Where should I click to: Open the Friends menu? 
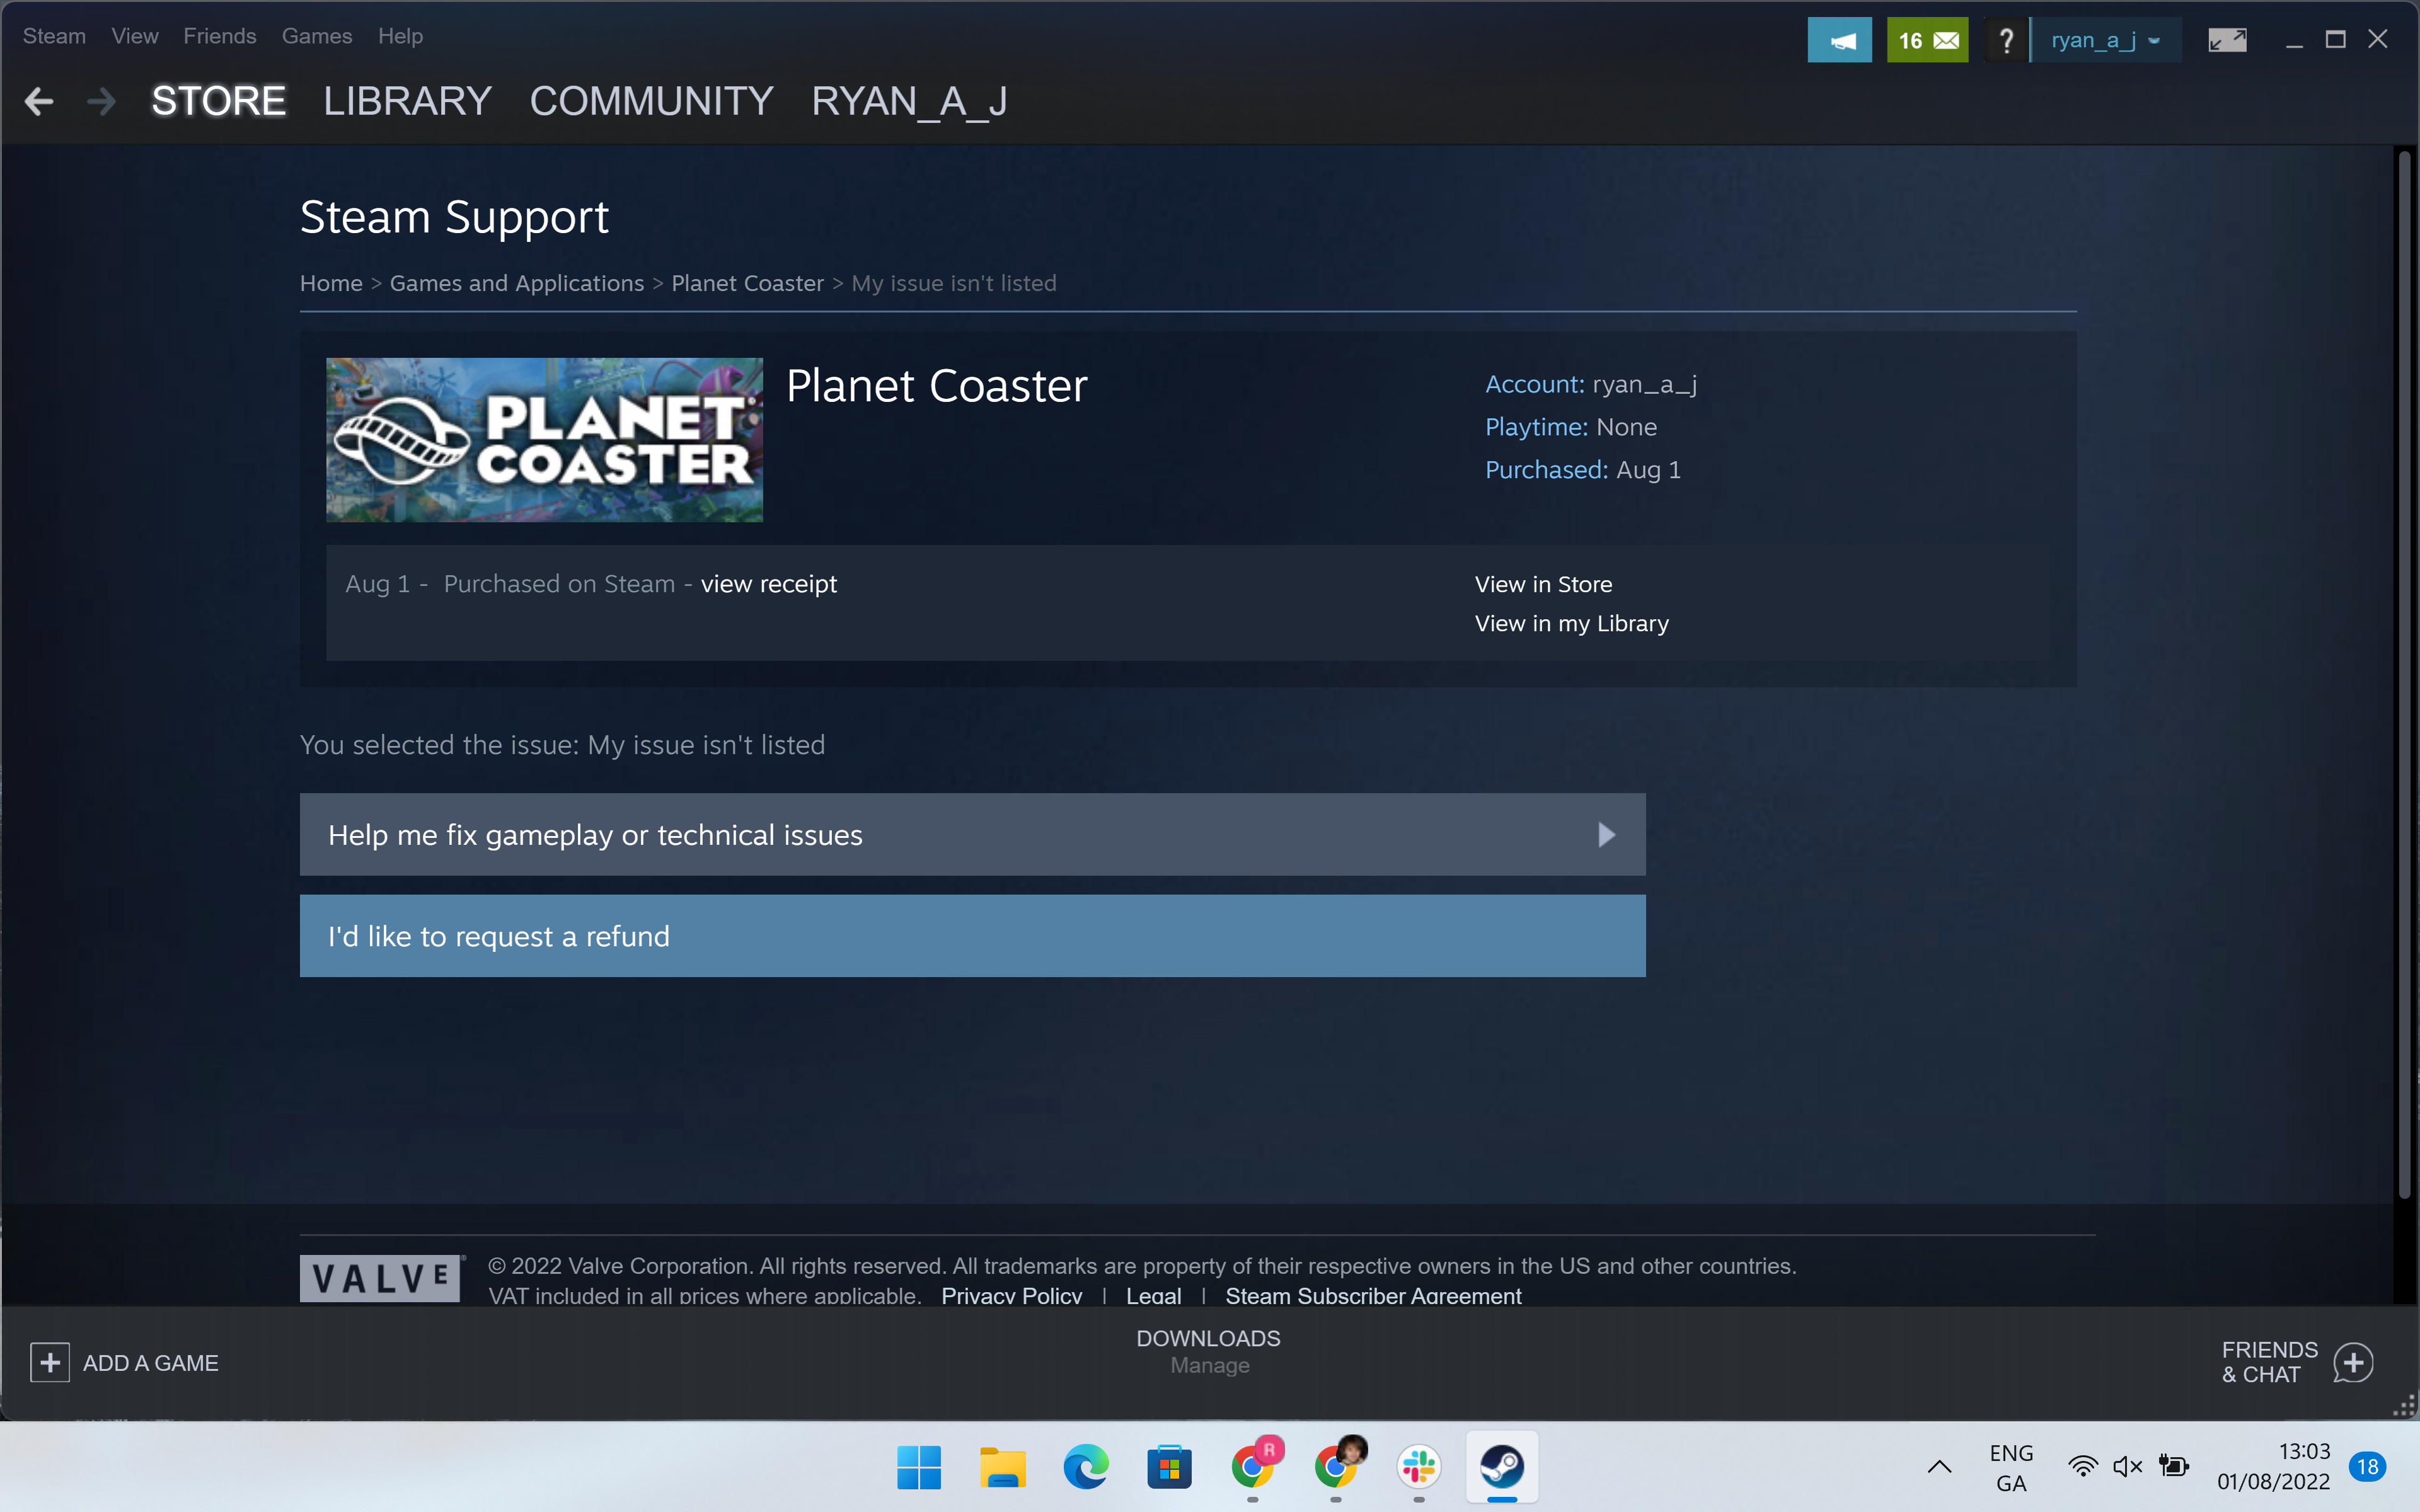pos(220,36)
